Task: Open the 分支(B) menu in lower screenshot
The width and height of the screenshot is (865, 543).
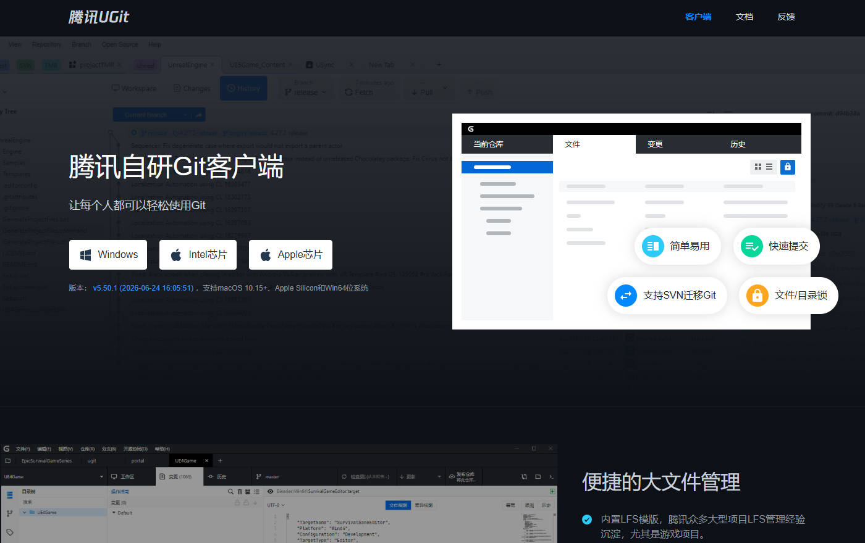Action: coord(109,449)
